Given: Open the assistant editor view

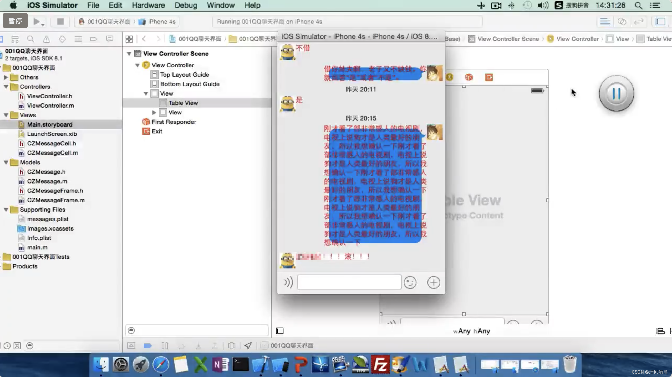Looking at the screenshot, I should coord(622,22).
